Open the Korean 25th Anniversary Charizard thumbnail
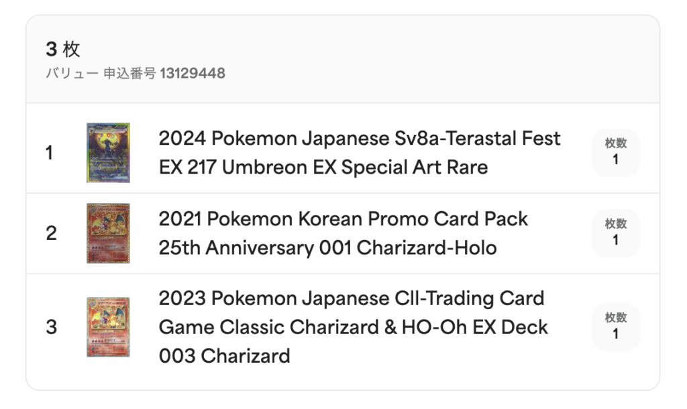 coord(108,233)
